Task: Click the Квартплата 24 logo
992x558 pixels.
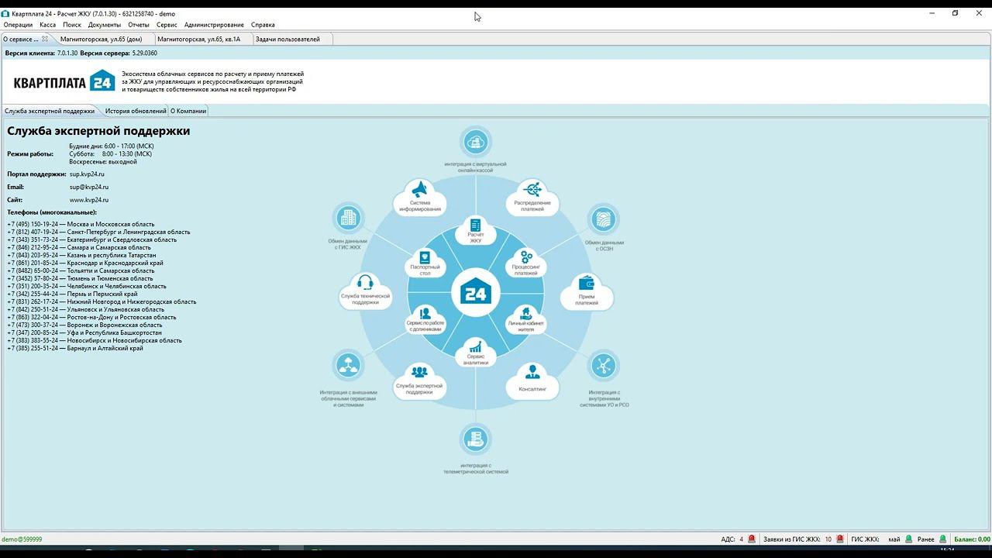Action: 64,81
